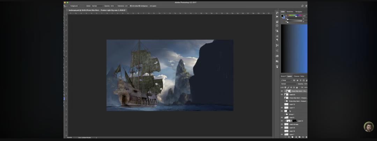Switch to the Swatches tab
377x141 pixels.
pyautogui.click(x=290, y=12)
